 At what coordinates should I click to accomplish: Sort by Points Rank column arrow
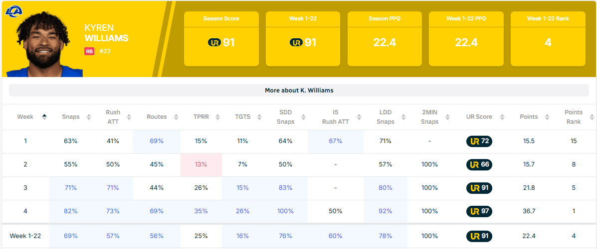point(592,117)
